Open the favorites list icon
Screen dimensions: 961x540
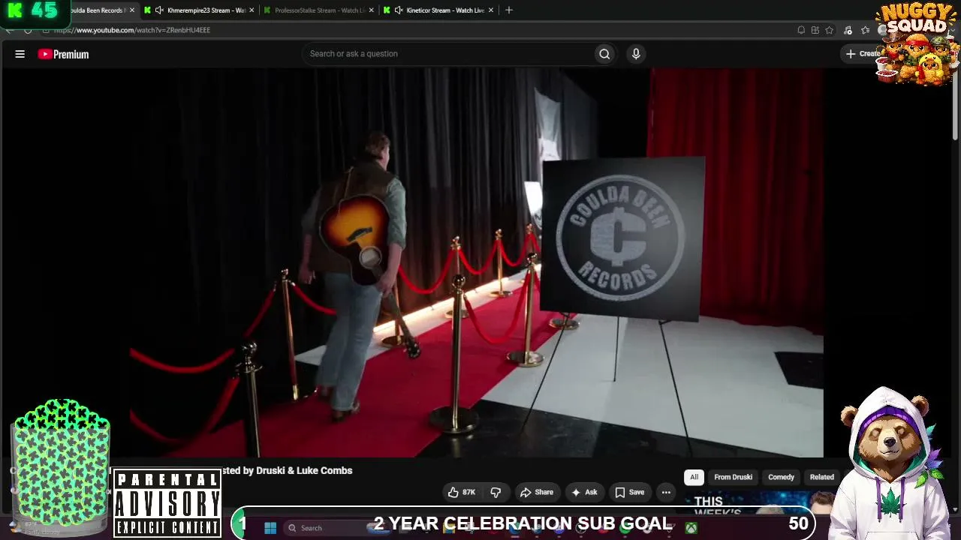[x=865, y=30]
